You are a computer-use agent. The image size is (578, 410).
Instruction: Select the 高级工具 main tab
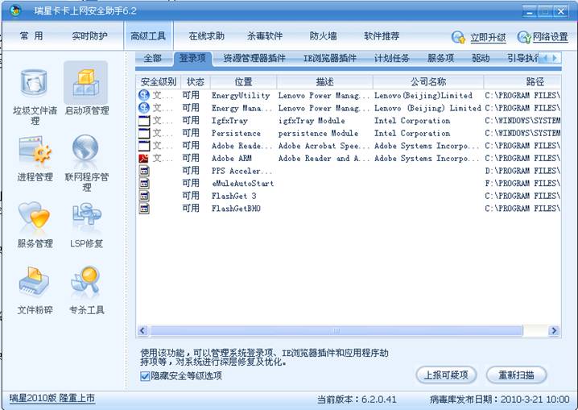[148, 35]
